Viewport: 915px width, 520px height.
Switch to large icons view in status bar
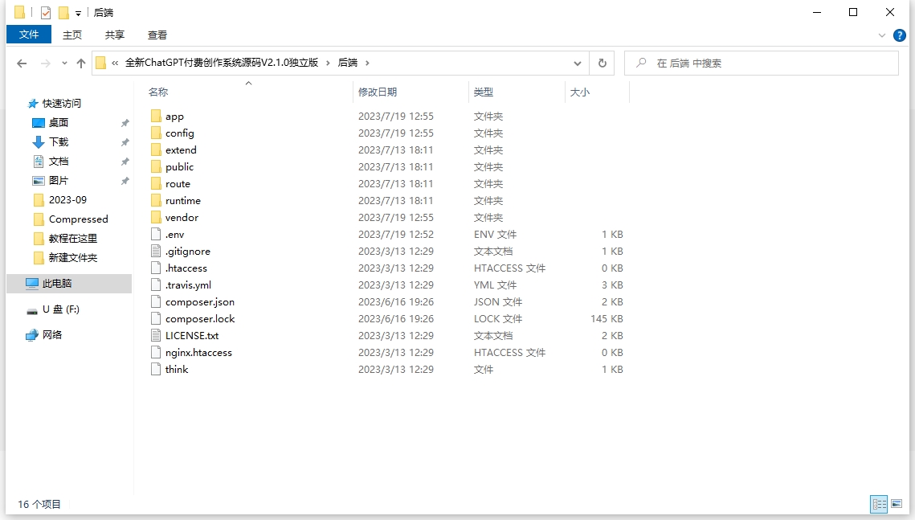(x=897, y=504)
